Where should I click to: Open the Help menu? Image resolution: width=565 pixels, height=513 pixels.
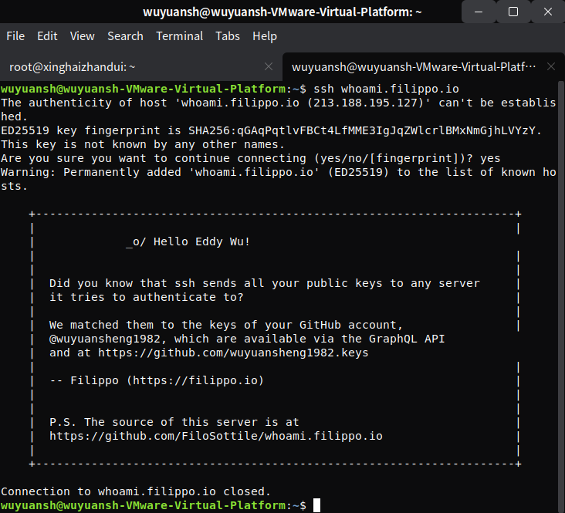click(x=265, y=36)
